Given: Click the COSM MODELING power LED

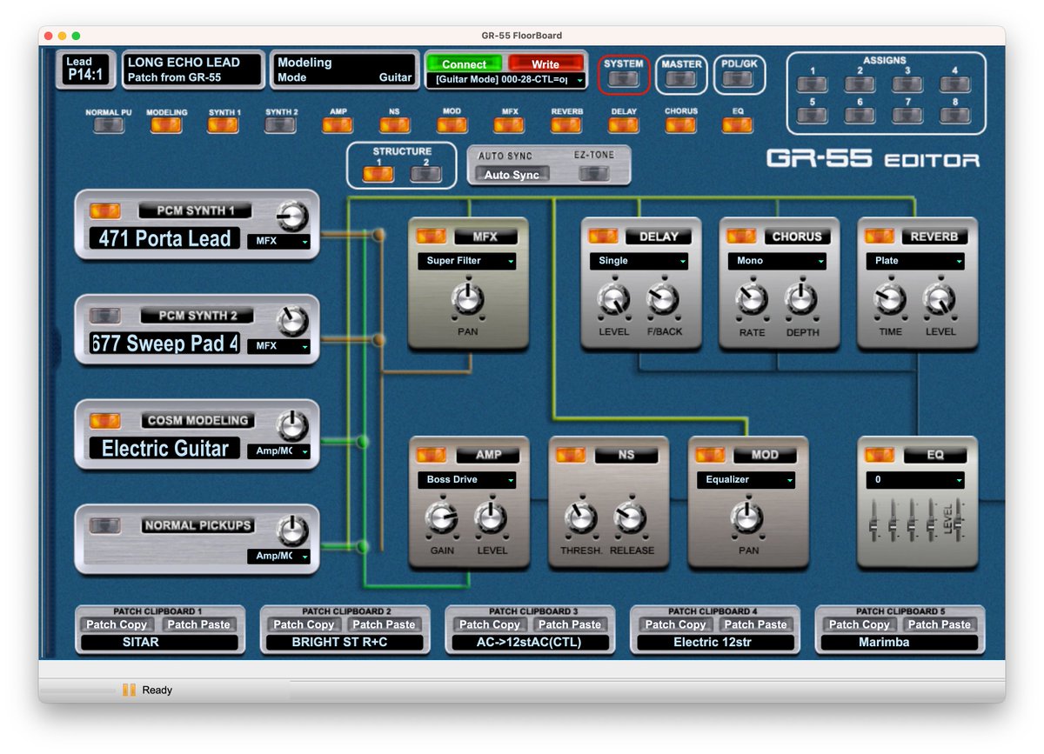Looking at the screenshot, I should 105,421.
